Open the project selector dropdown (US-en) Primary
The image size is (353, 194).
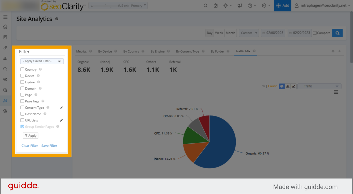118,5
